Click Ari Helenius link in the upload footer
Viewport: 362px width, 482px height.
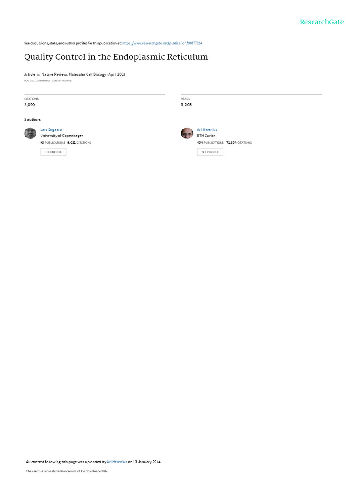tap(117, 462)
